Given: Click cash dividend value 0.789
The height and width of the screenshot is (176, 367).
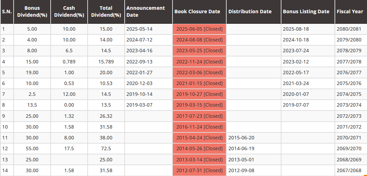Looking at the screenshot, I should (69, 62).
